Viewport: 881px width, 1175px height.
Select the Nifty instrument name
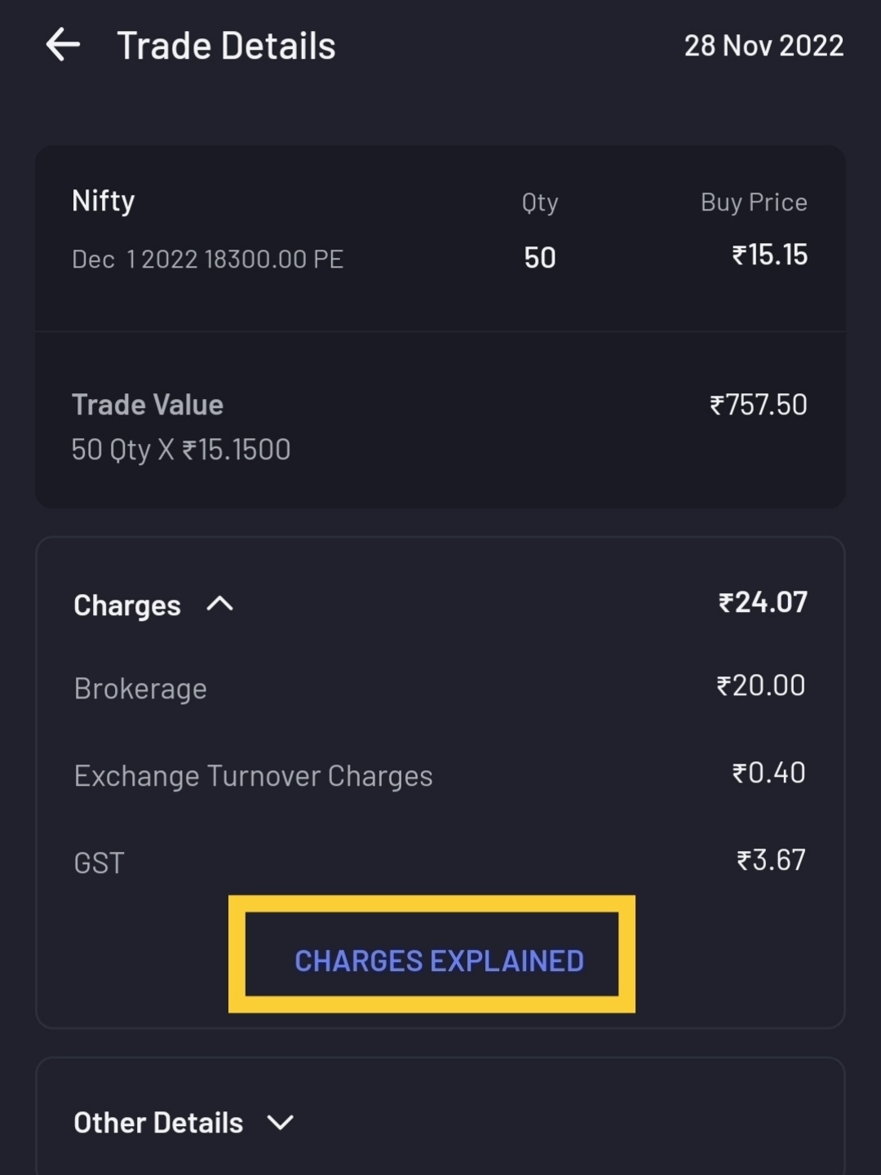point(104,201)
